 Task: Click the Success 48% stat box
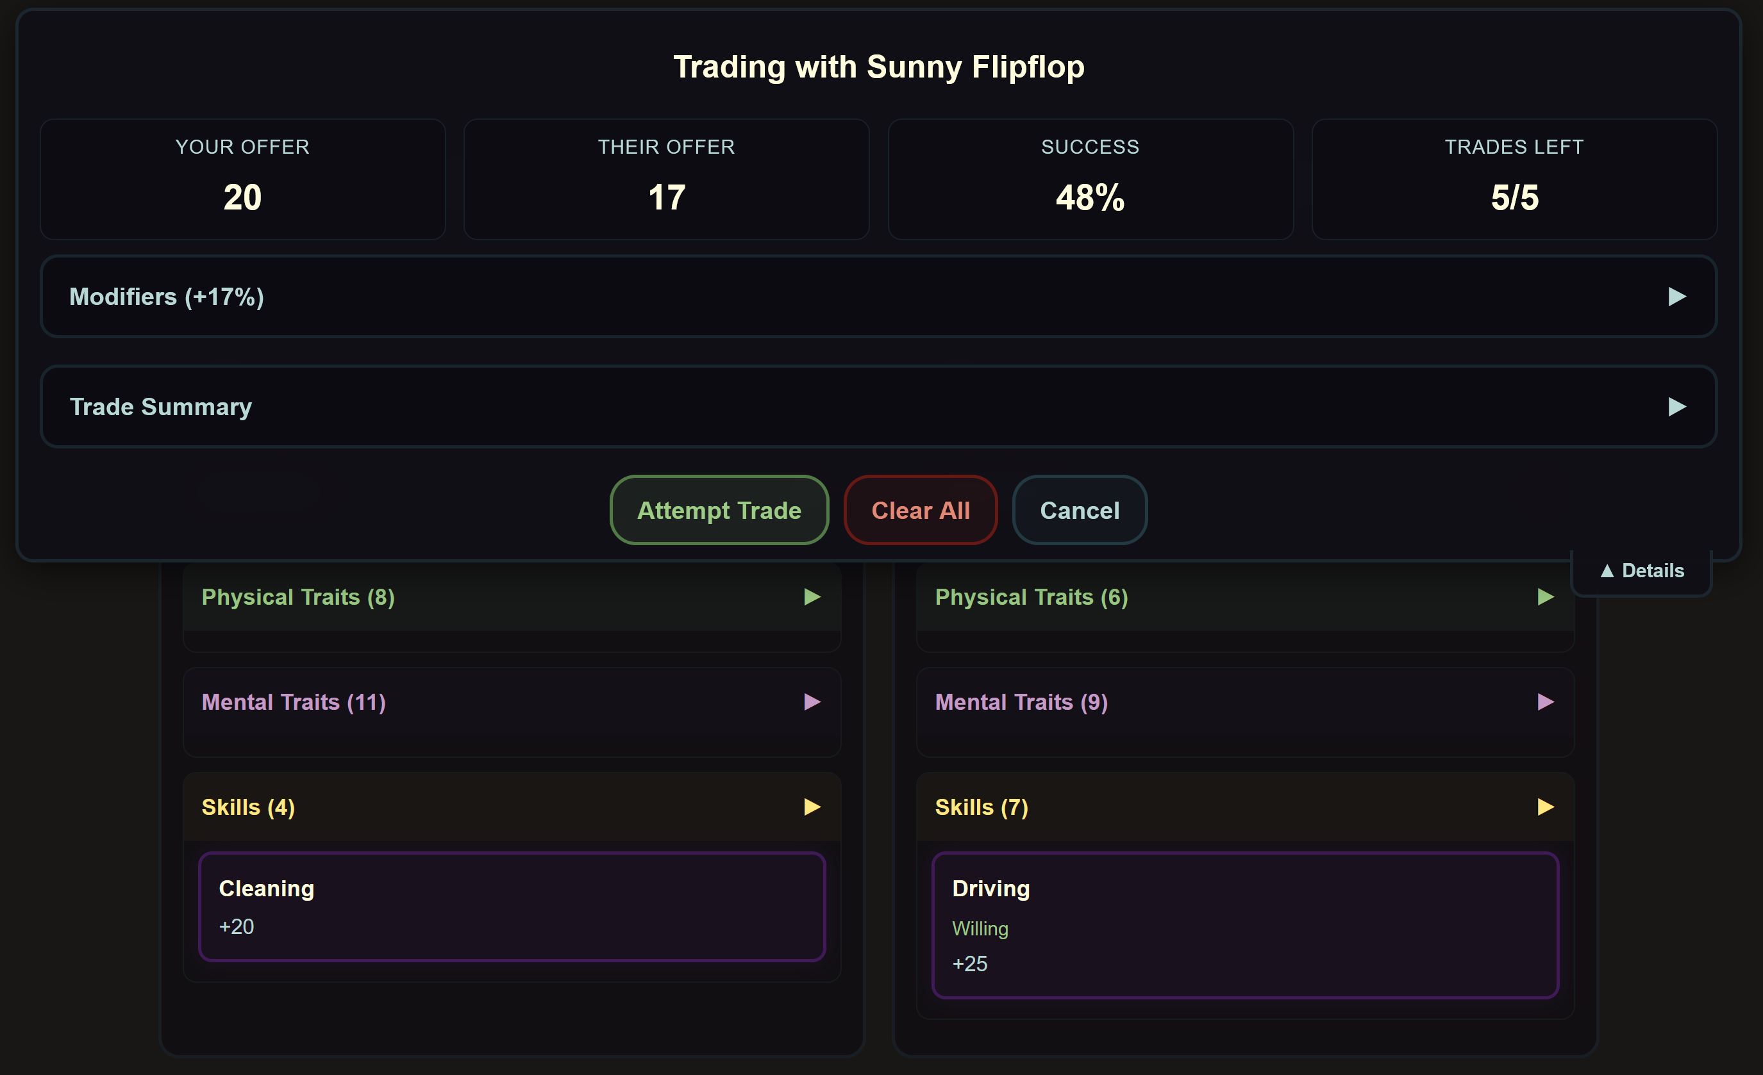pos(1090,179)
